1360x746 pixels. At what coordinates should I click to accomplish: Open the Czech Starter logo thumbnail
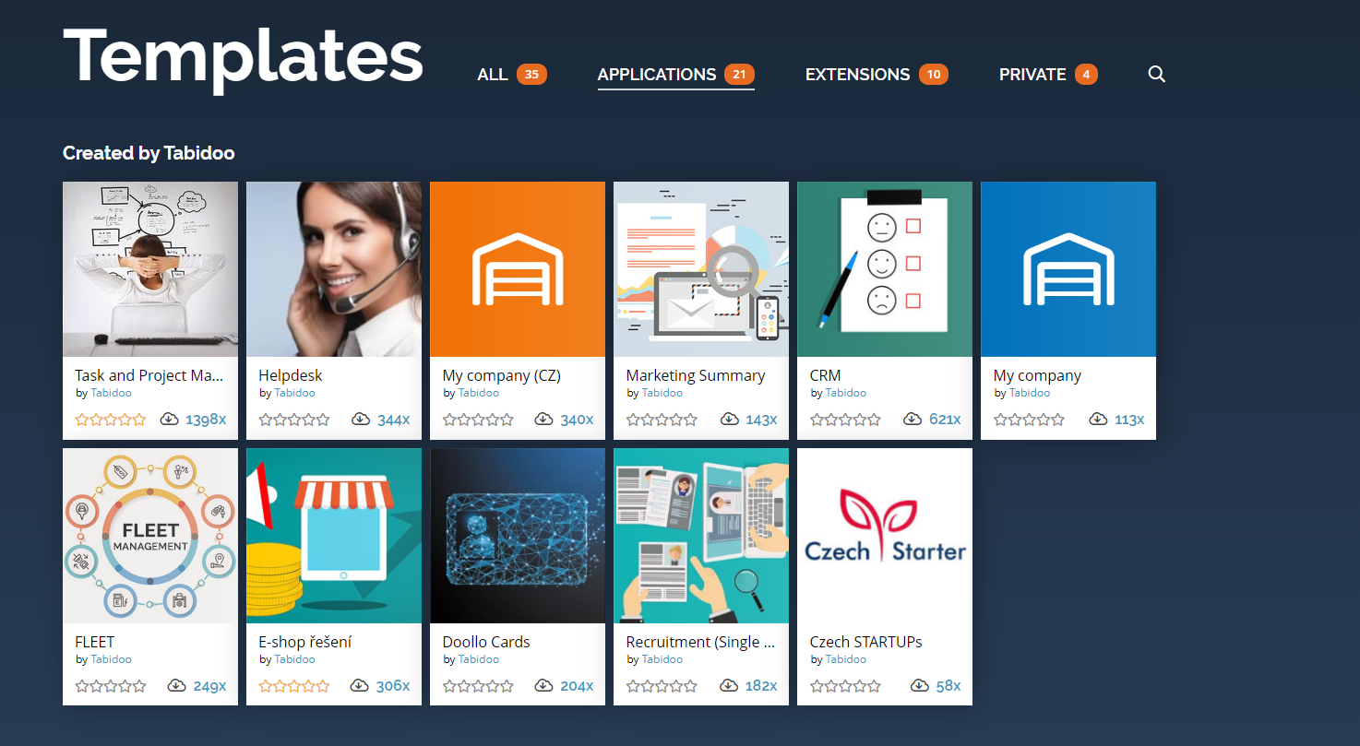[x=885, y=536]
